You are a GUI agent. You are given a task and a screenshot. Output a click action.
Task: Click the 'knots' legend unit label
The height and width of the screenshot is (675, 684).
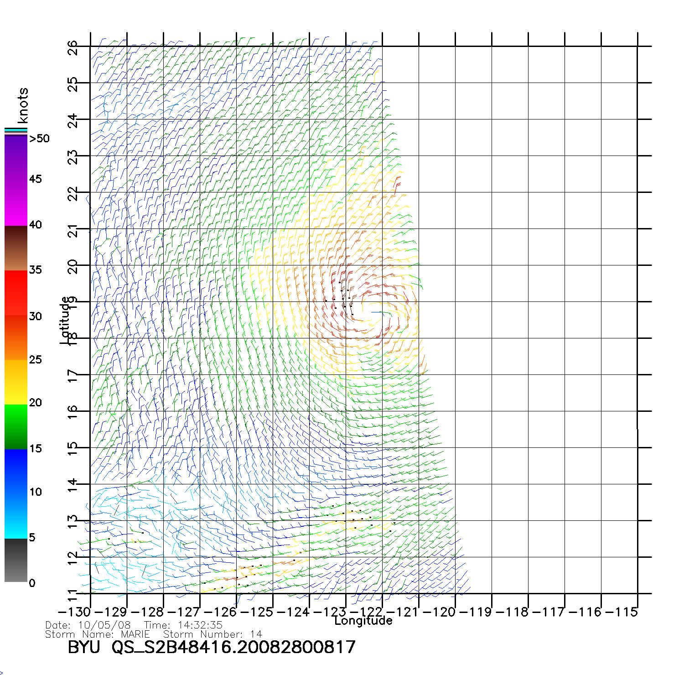tap(23, 105)
